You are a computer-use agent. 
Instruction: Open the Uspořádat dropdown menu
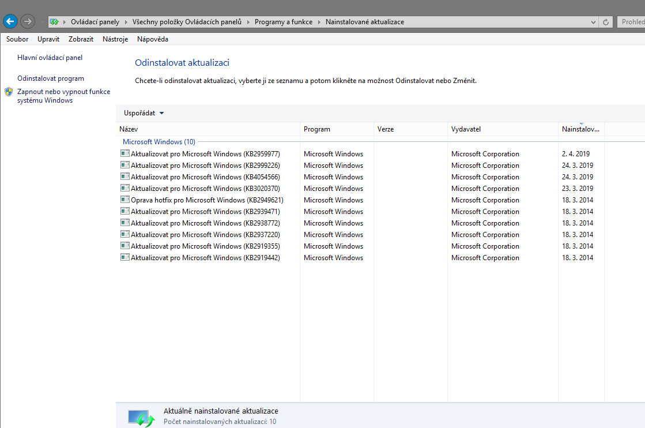click(x=144, y=112)
